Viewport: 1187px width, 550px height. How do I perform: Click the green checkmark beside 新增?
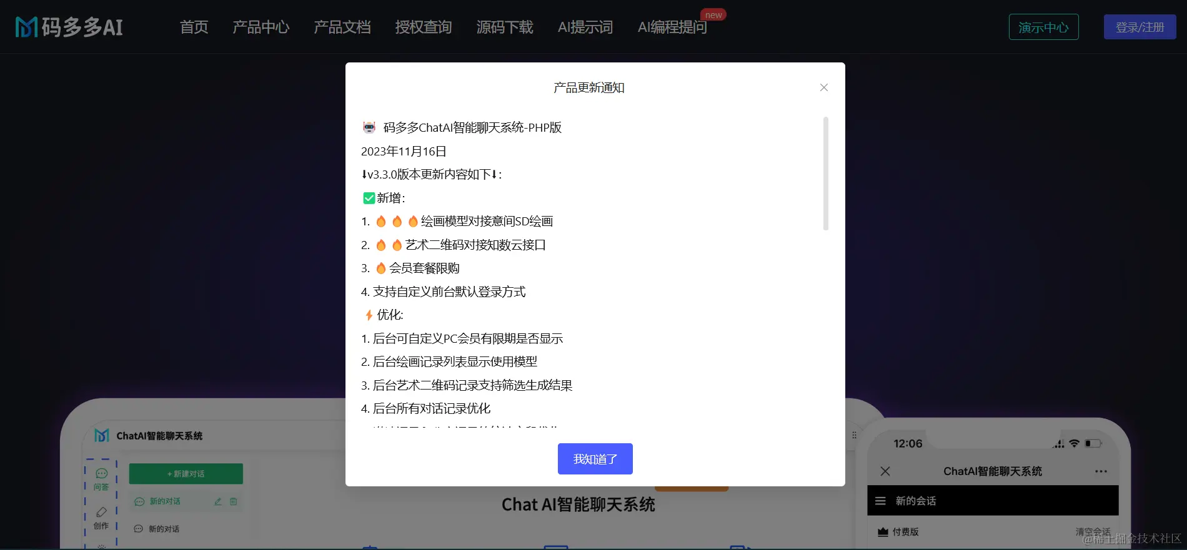click(x=369, y=198)
